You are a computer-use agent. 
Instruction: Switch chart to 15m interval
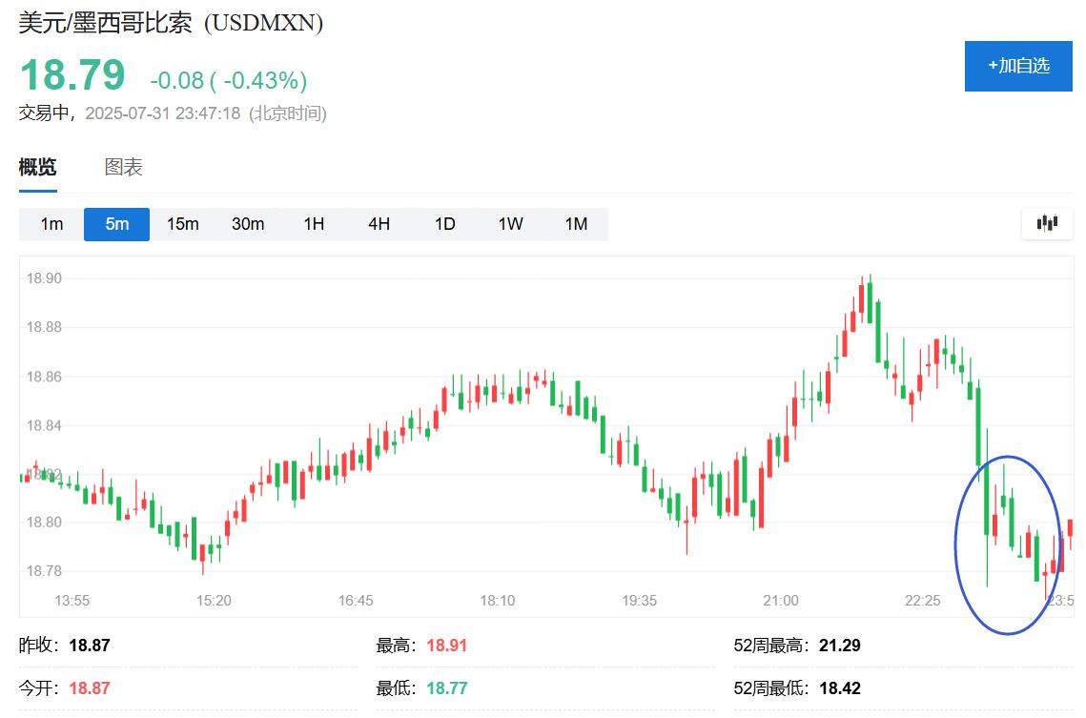pos(182,224)
